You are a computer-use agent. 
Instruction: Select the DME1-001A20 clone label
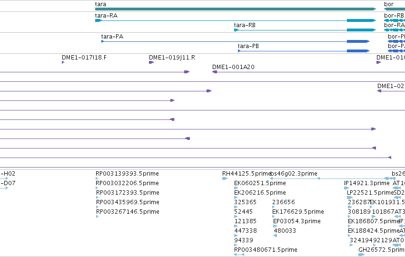[x=233, y=67]
